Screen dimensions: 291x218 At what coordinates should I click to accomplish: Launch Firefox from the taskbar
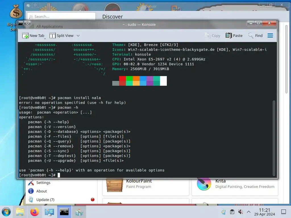pos(34,212)
